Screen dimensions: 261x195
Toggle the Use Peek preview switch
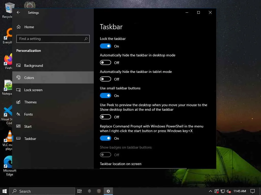click(x=105, y=117)
